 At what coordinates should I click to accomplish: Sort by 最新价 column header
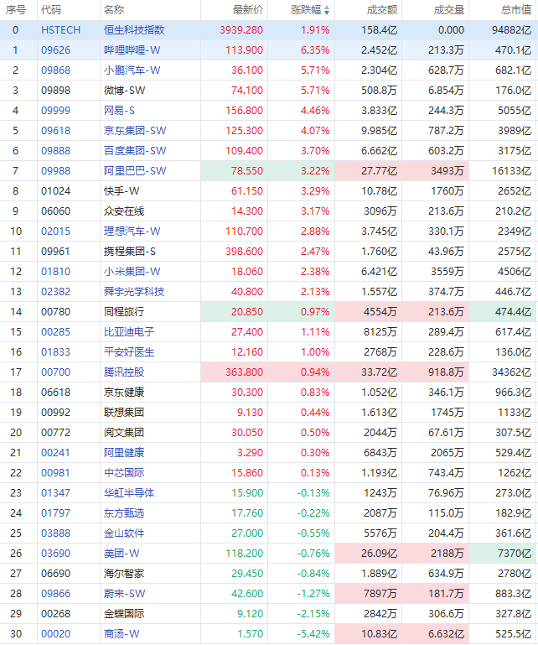248,10
